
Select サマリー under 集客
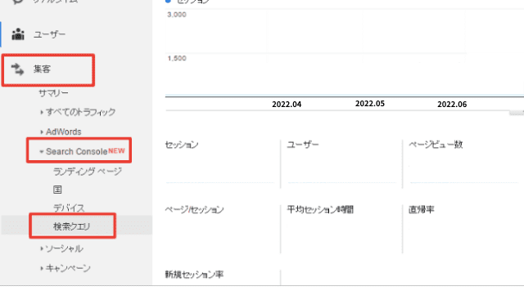click(53, 93)
